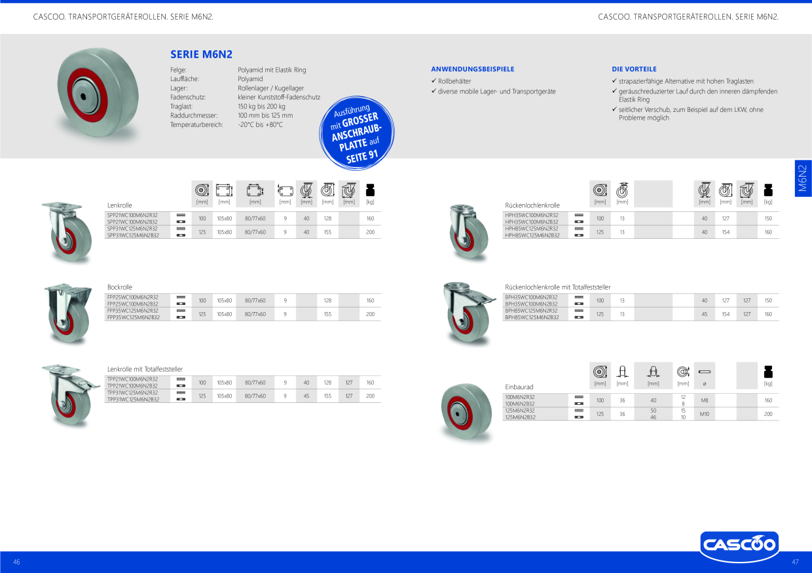Screen dimensions: 812x573
Task: Click '100 mm bis 125 mm' Raddurchmesser value
Action: tap(265, 115)
